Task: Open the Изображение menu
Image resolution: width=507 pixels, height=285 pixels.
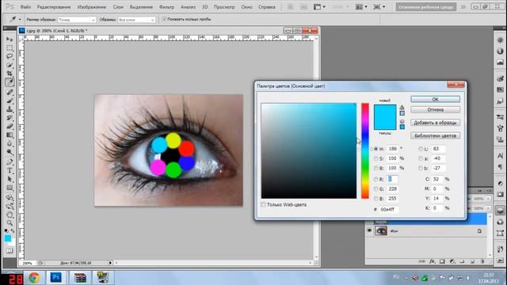Action: pyautogui.click(x=92, y=7)
